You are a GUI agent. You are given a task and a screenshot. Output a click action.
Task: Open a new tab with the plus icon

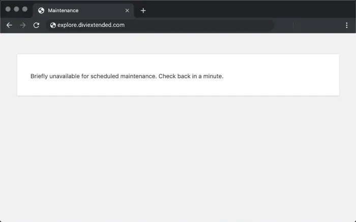(x=143, y=11)
